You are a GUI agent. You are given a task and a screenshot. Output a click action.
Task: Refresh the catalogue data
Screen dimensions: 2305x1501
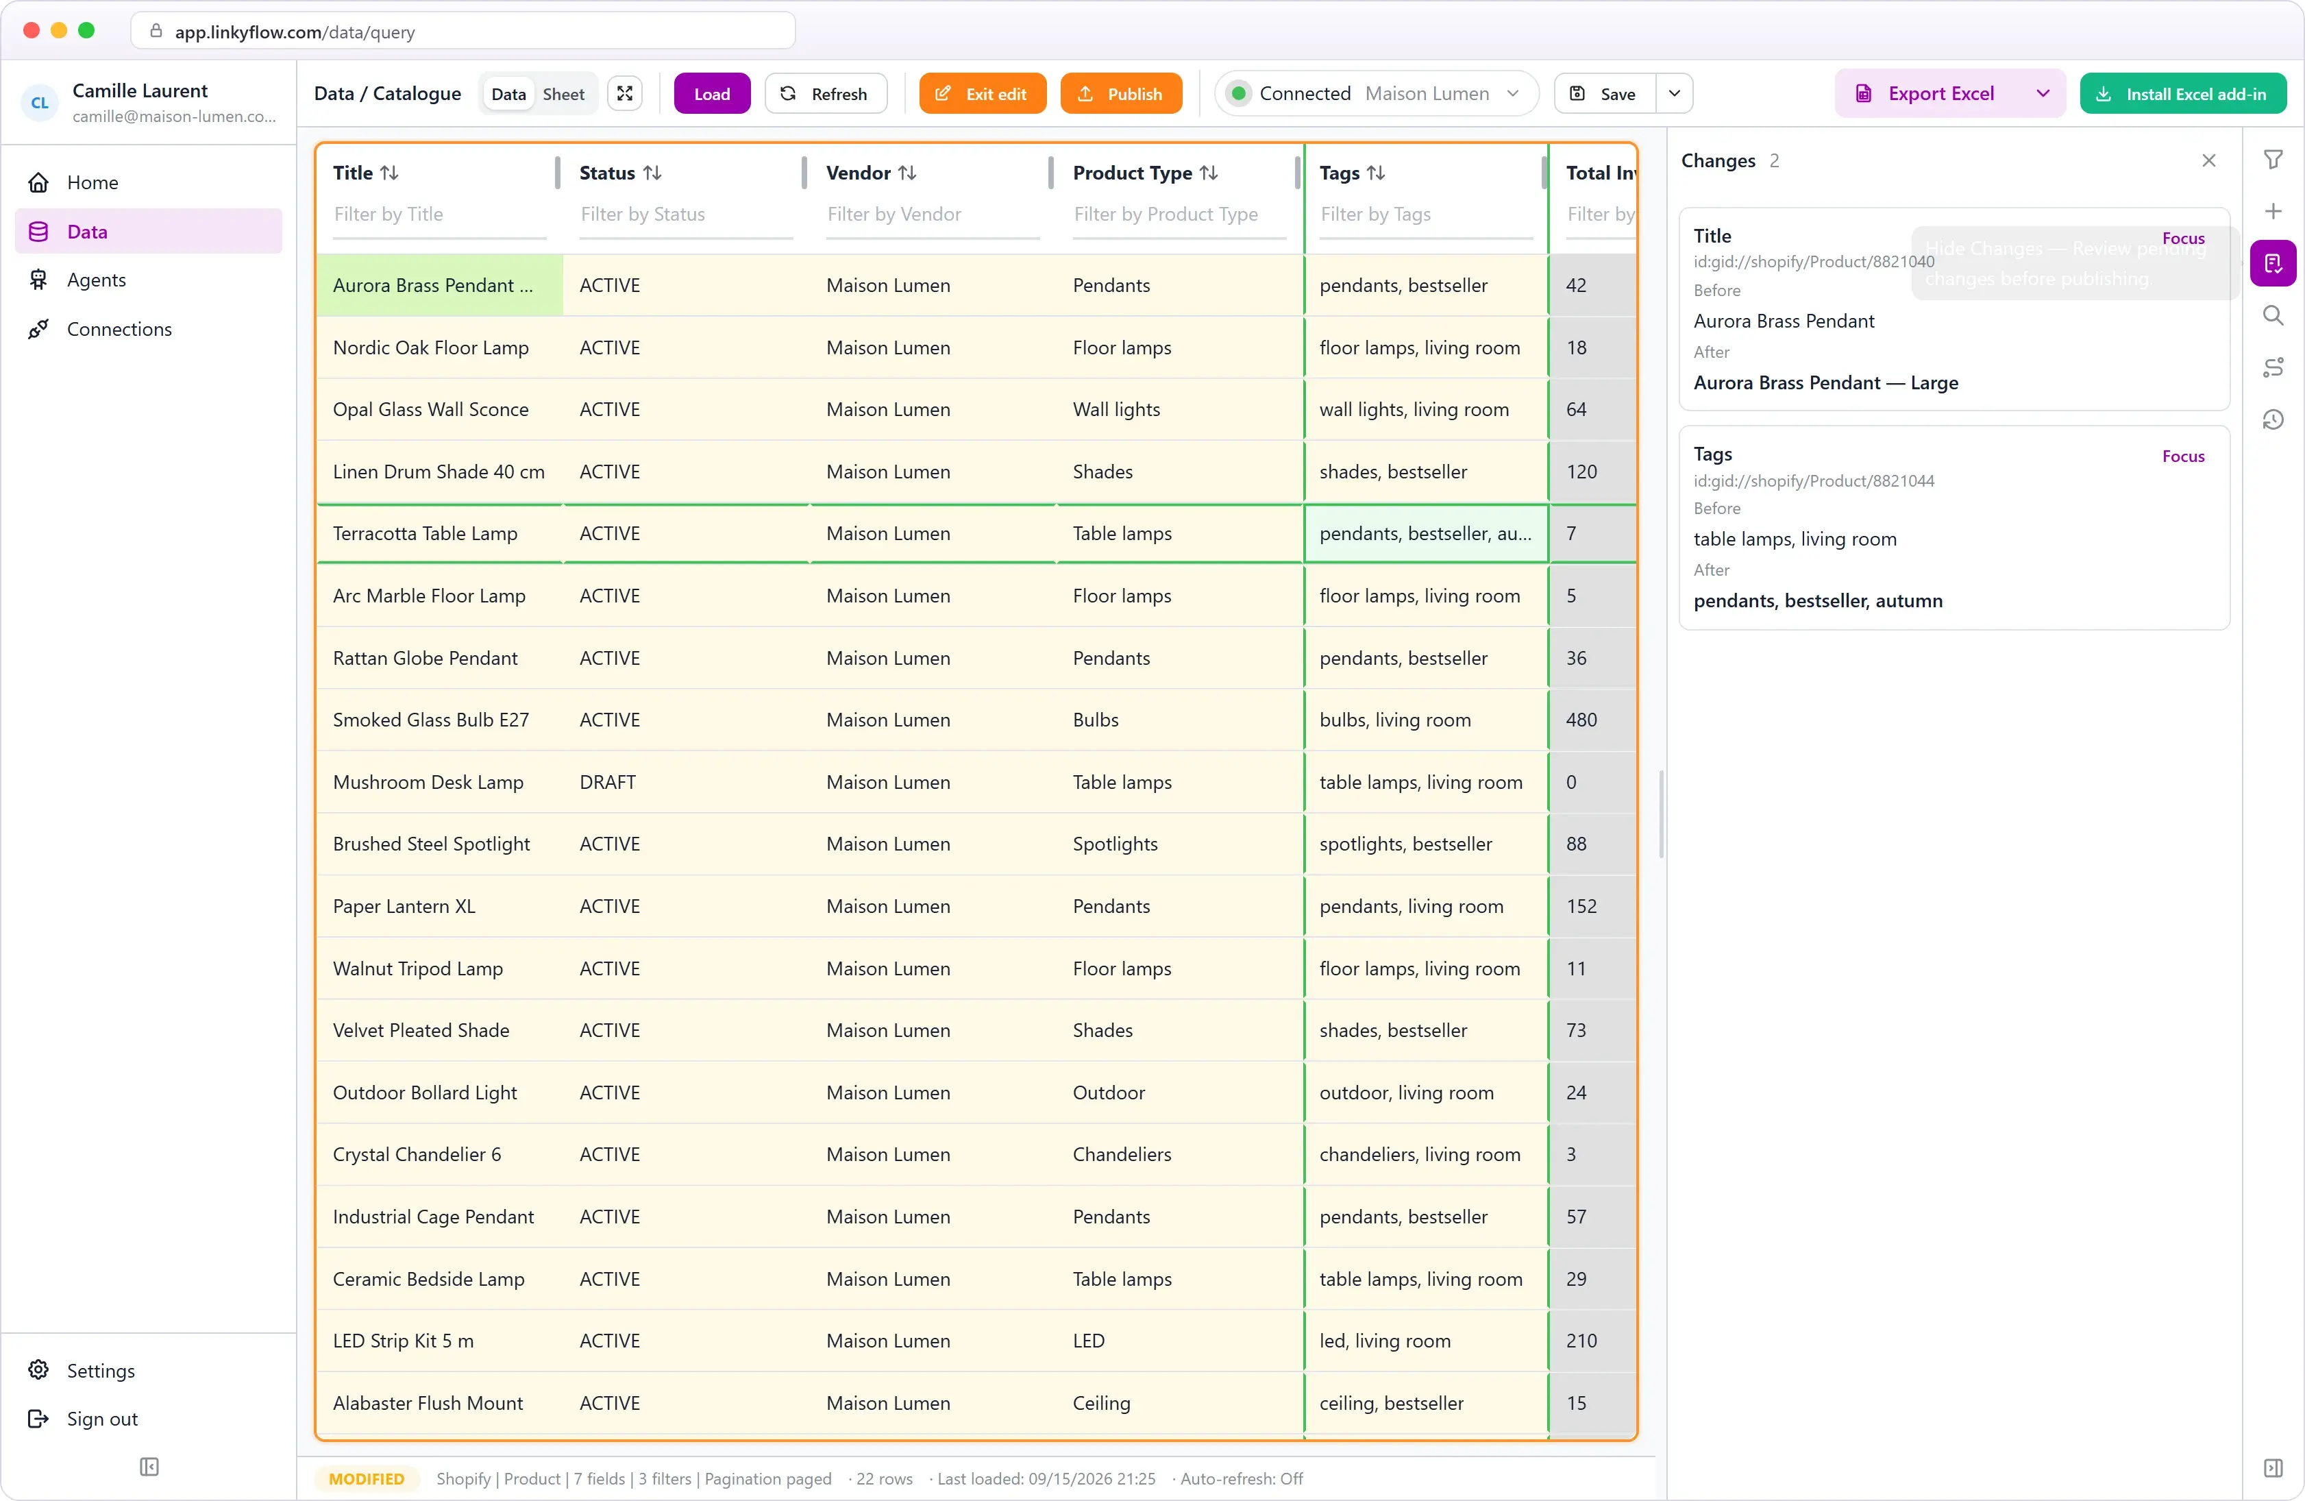point(825,94)
